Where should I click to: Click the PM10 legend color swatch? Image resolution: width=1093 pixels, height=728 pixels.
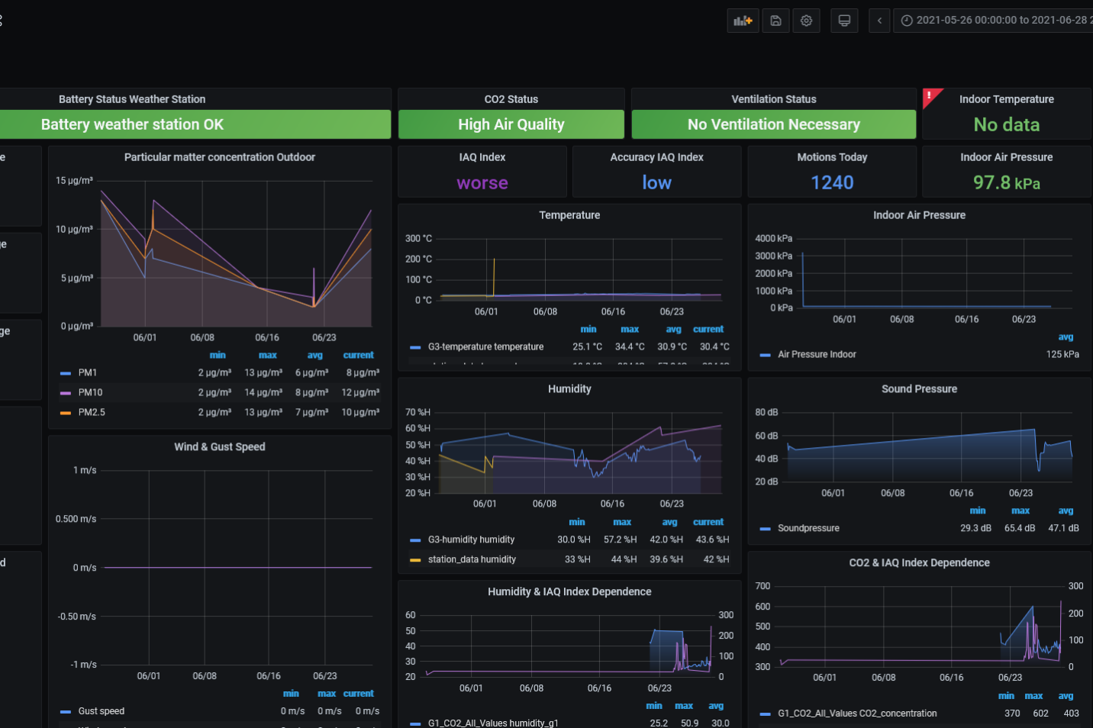coord(65,392)
